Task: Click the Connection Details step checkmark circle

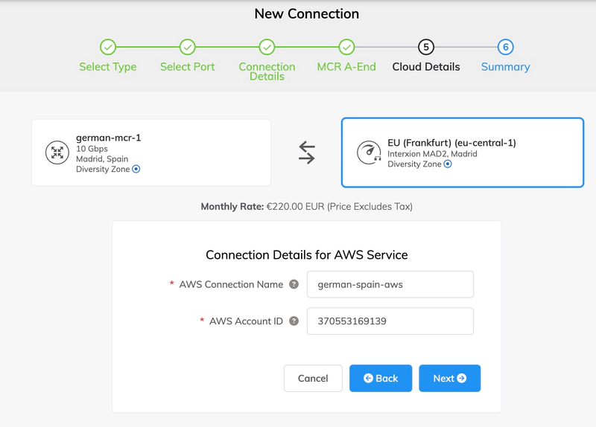Action: [x=267, y=47]
